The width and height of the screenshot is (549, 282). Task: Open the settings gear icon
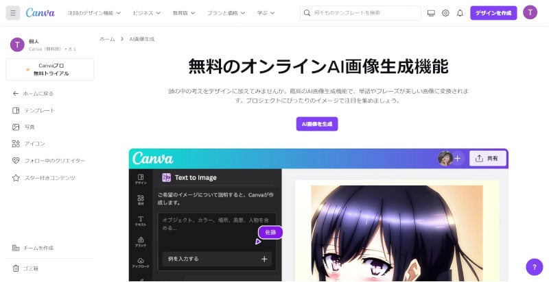pyautogui.click(x=445, y=13)
